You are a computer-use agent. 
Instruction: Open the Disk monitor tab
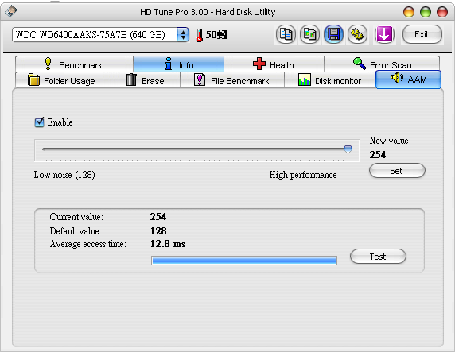(x=330, y=80)
